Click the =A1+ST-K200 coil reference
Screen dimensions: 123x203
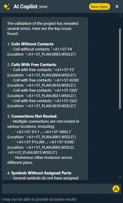point(66,80)
